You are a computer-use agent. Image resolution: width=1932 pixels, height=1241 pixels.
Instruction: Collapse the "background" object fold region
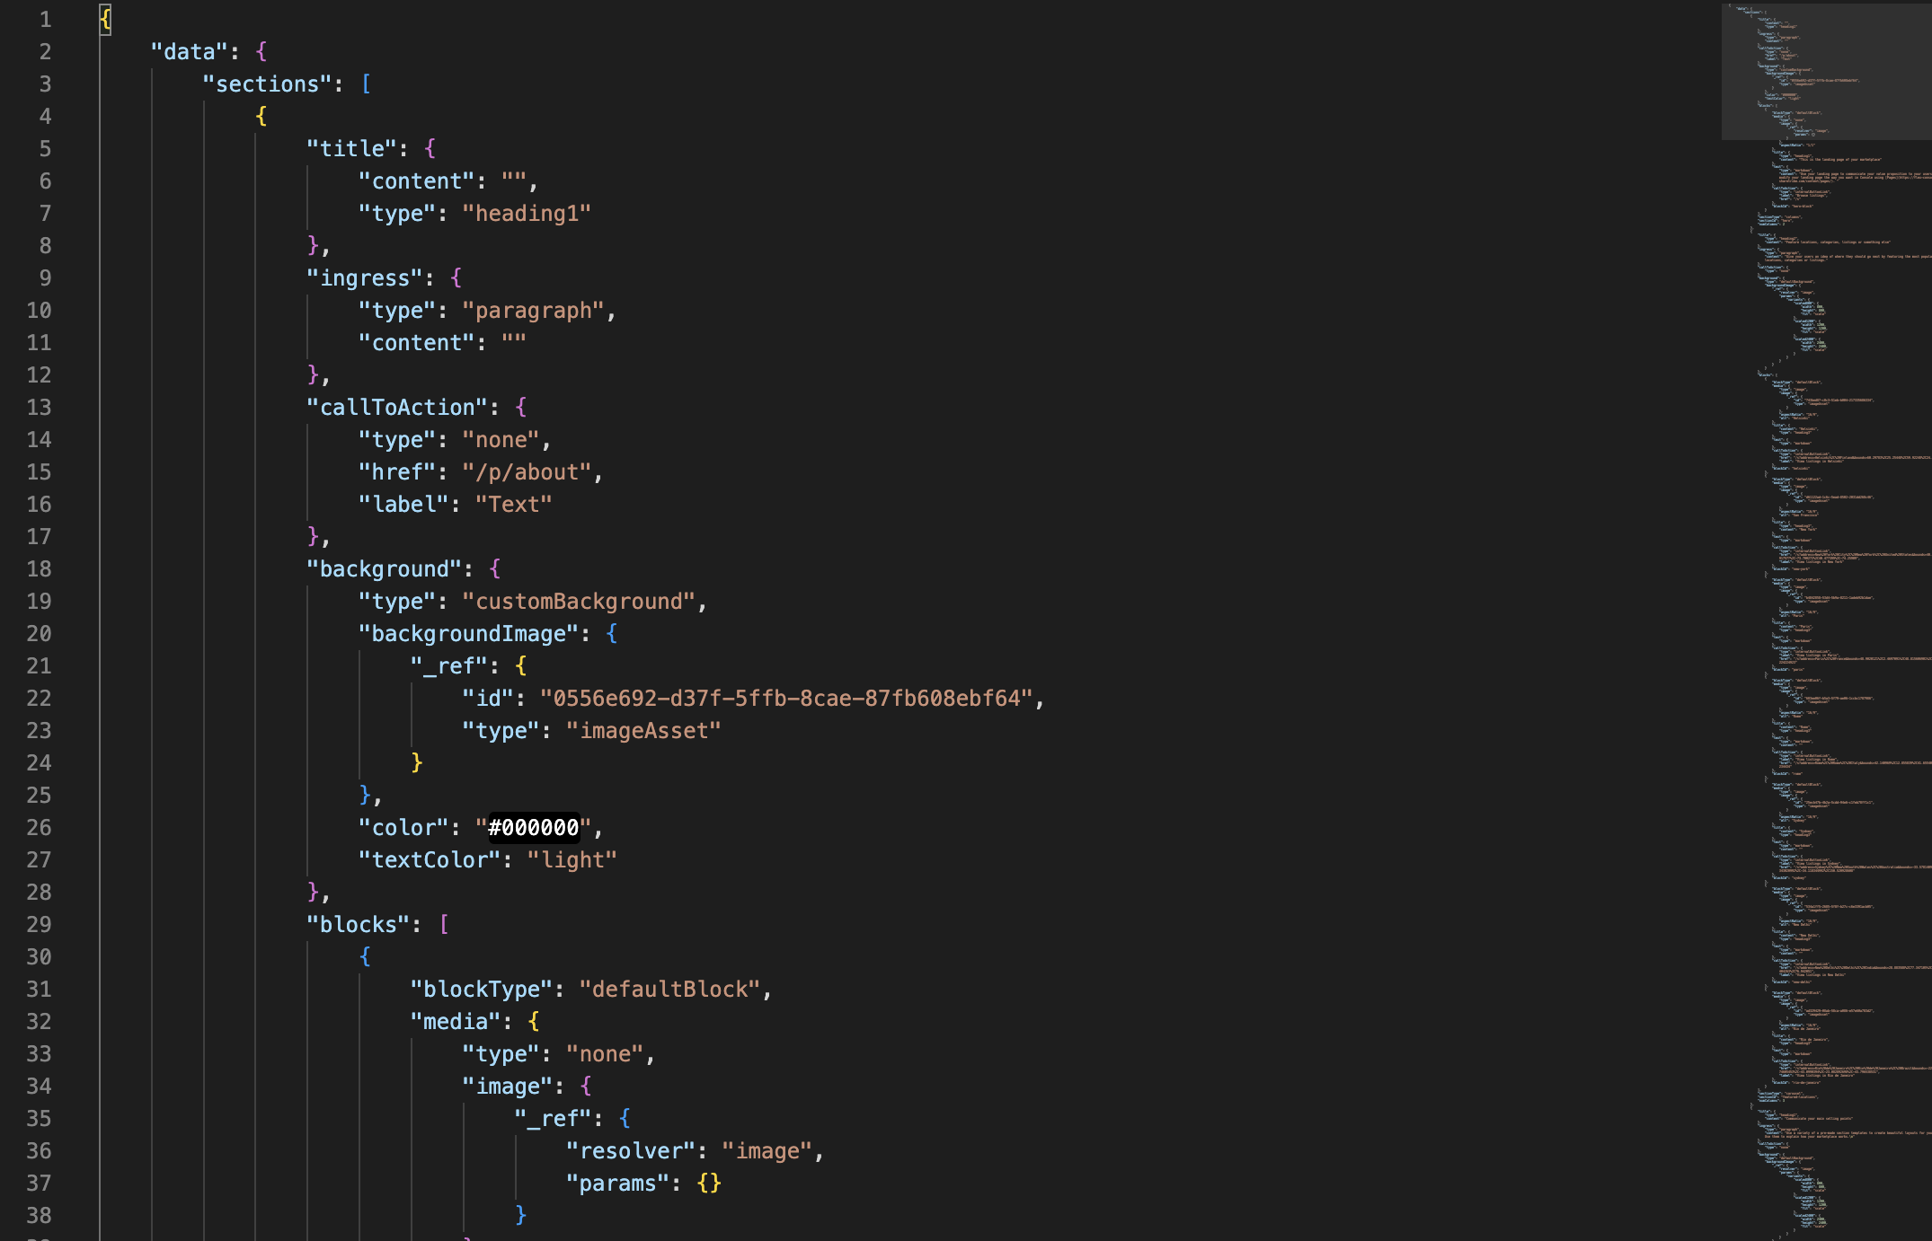click(75, 568)
